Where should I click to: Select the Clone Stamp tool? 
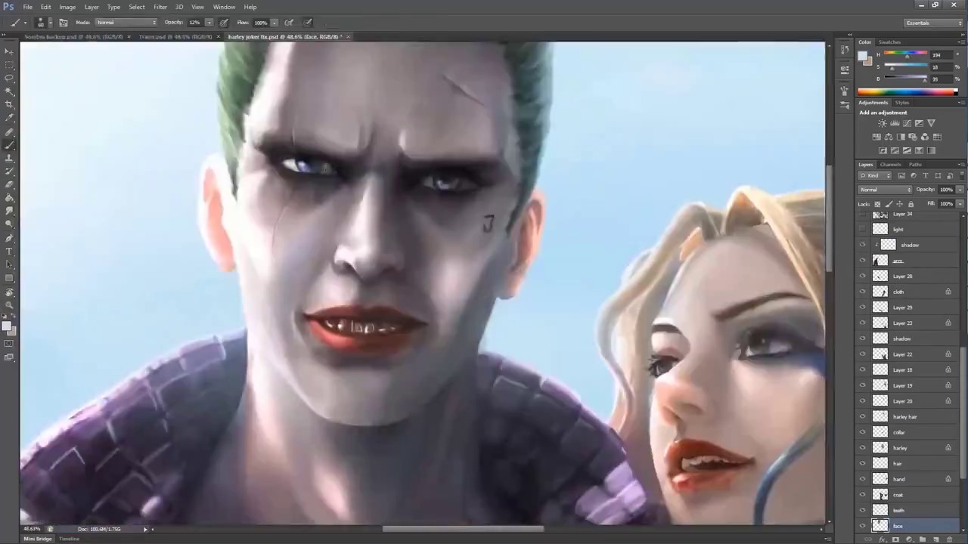(x=9, y=158)
